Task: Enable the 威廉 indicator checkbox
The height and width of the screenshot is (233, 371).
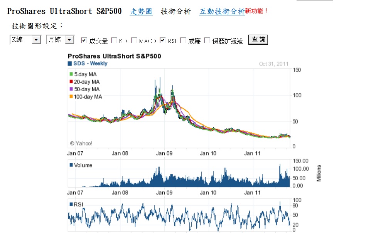Action: (x=183, y=40)
